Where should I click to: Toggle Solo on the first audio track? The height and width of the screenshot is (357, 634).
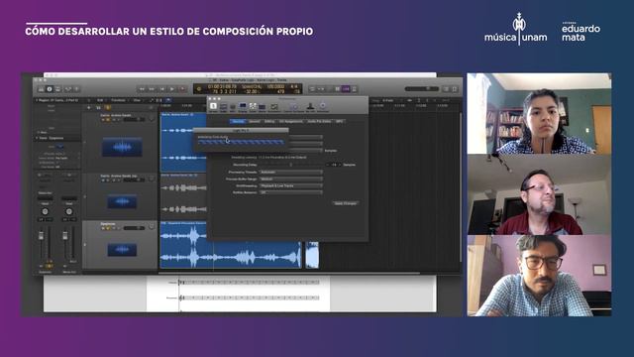click(x=108, y=120)
